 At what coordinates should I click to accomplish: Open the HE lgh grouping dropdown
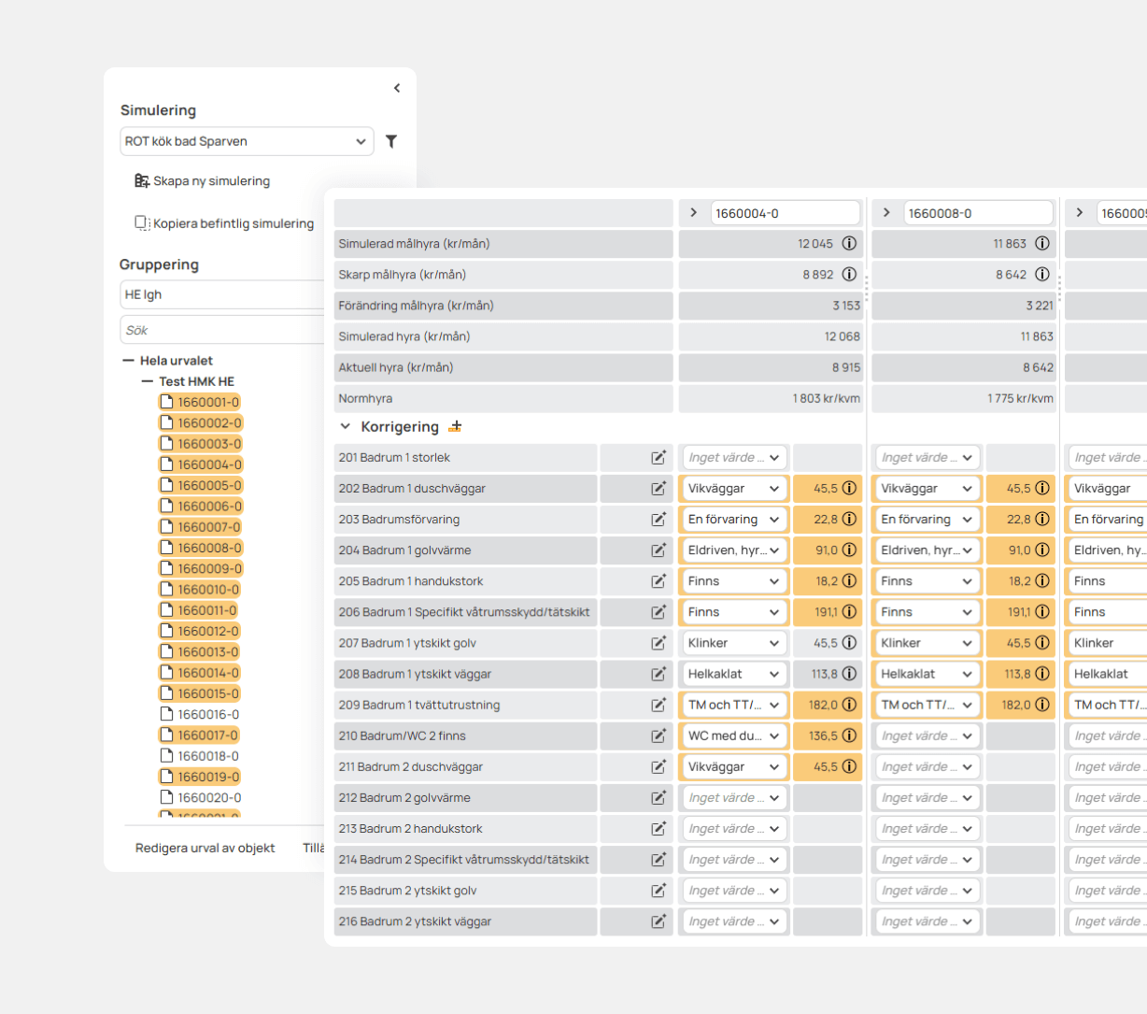click(x=222, y=294)
